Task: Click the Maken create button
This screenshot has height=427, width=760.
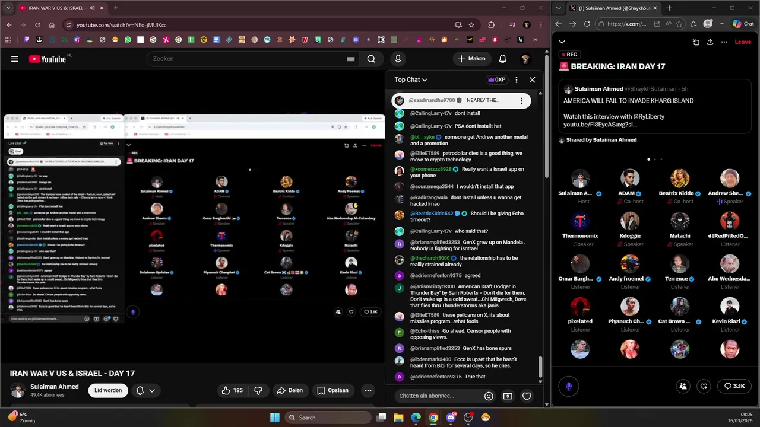Action: coord(471,59)
